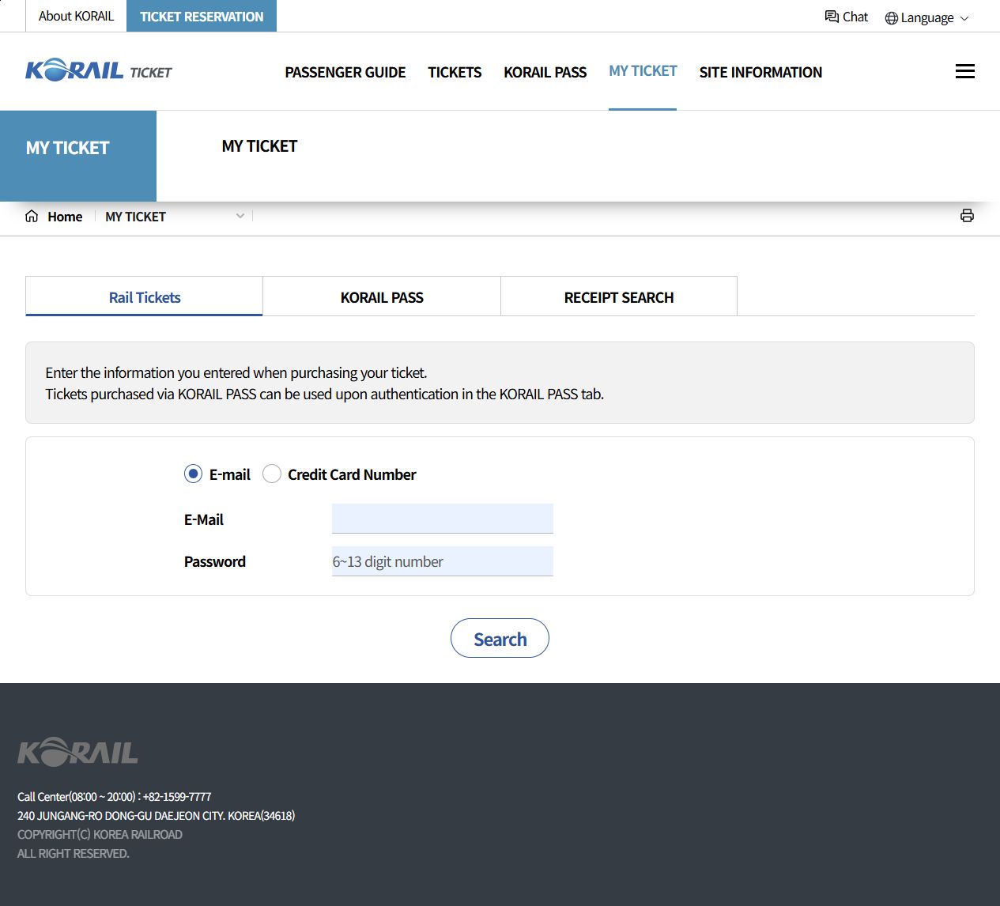Click the Home breadcrumb link

(x=65, y=217)
